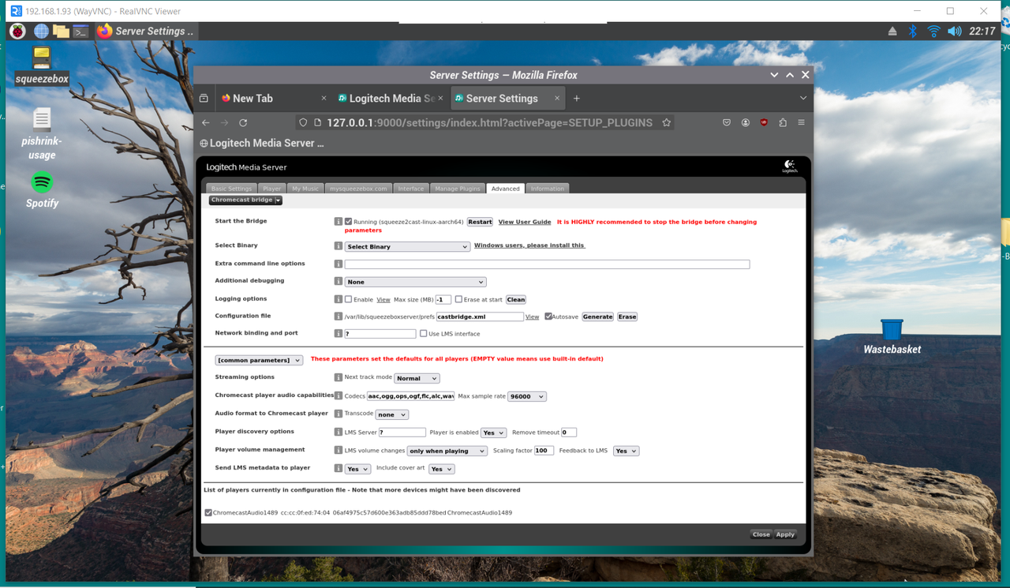Click the Erase configuration button
1010x588 pixels.
[627, 317]
